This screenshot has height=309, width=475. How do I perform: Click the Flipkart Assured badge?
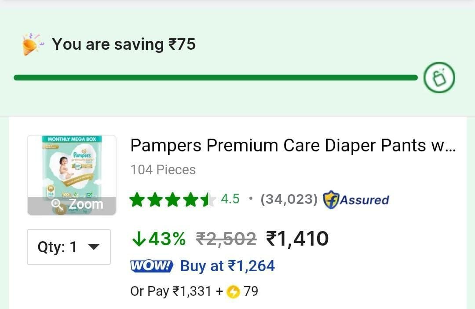pyautogui.click(x=356, y=200)
